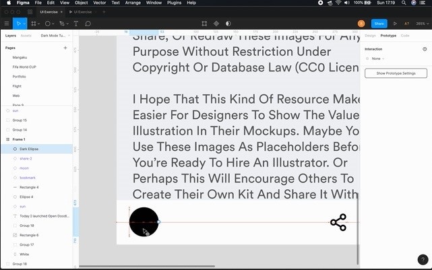This screenshot has width=432, height=270.
Task: Open the Figma hamburger main menu
Action: pos(6,24)
